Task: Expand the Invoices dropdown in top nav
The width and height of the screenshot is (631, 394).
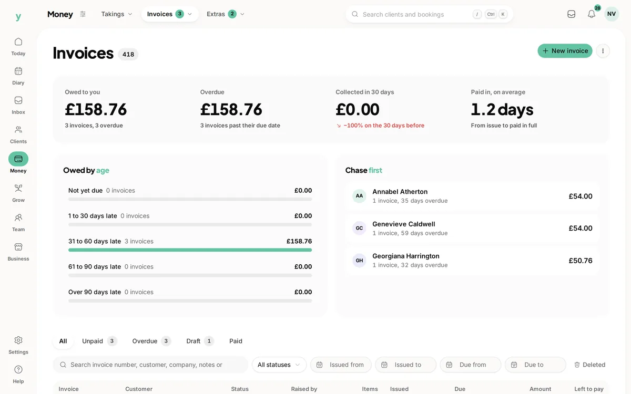Action: [170, 14]
